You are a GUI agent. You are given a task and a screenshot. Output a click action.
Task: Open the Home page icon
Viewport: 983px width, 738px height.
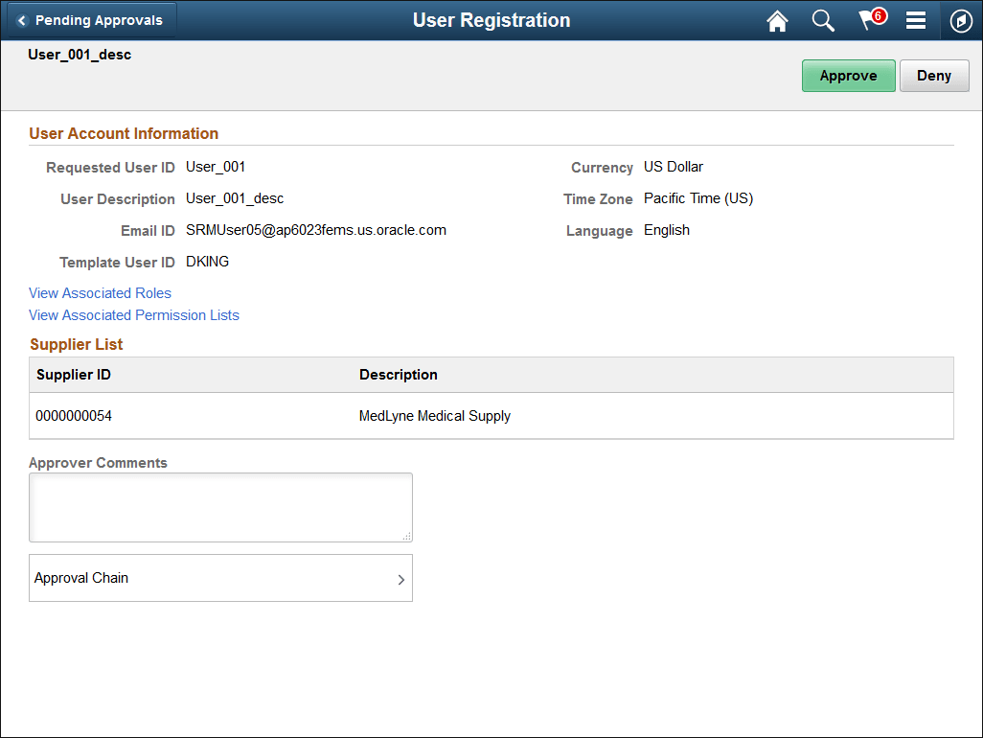click(777, 20)
